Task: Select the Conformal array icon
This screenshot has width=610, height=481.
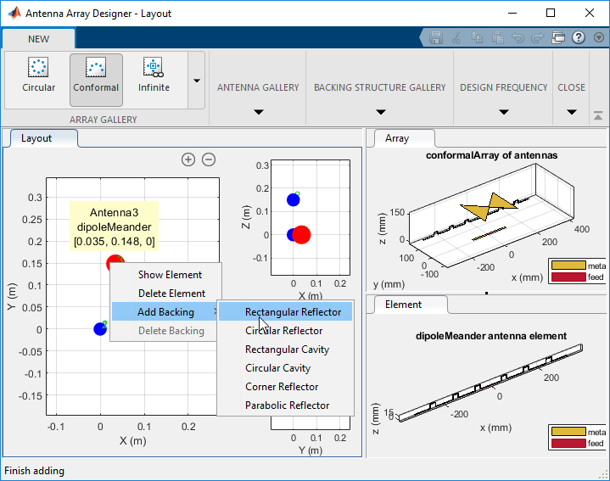Action: pos(96,80)
